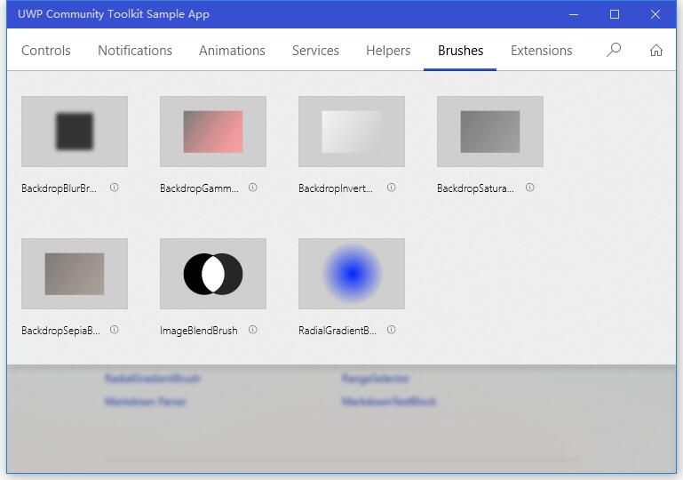The height and width of the screenshot is (480, 683).
Task: Go to home via house icon
Action: tap(655, 50)
